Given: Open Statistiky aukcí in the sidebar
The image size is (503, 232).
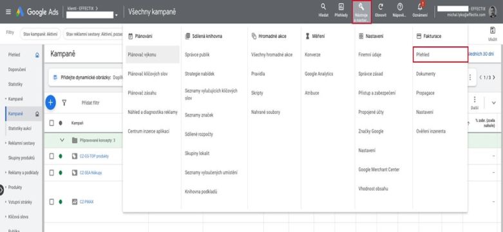Looking at the screenshot, I should [x=19, y=129].
